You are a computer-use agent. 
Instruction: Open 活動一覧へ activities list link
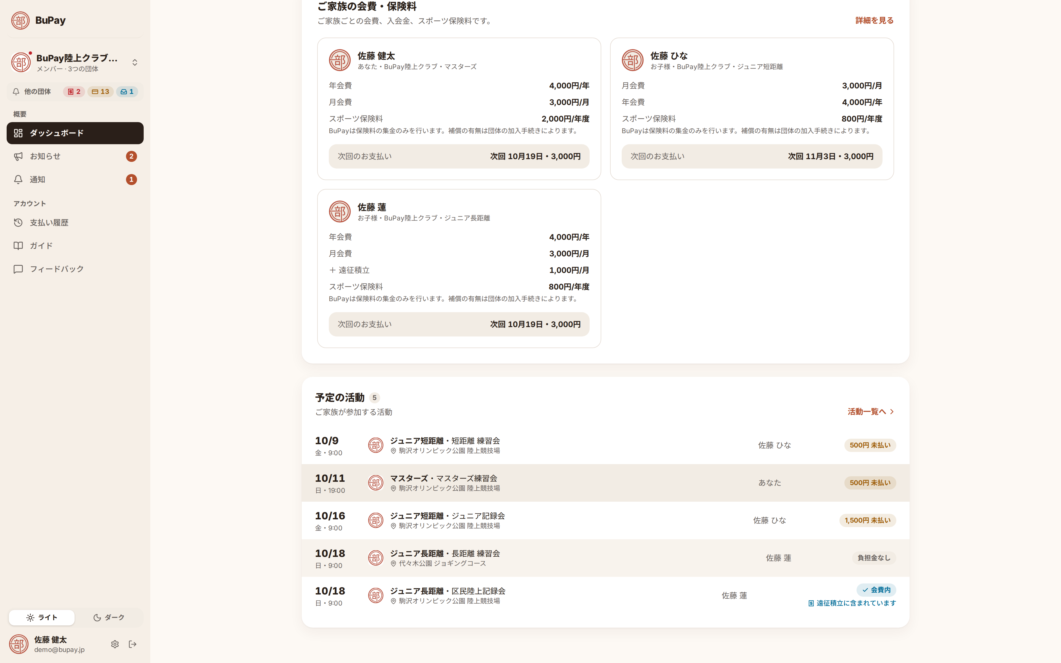pyautogui.click(x=871, y=411)
